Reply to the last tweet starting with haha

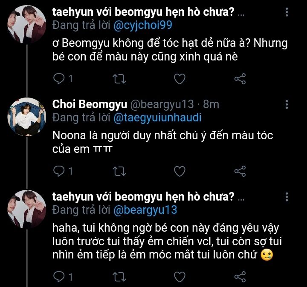[59, 277]
